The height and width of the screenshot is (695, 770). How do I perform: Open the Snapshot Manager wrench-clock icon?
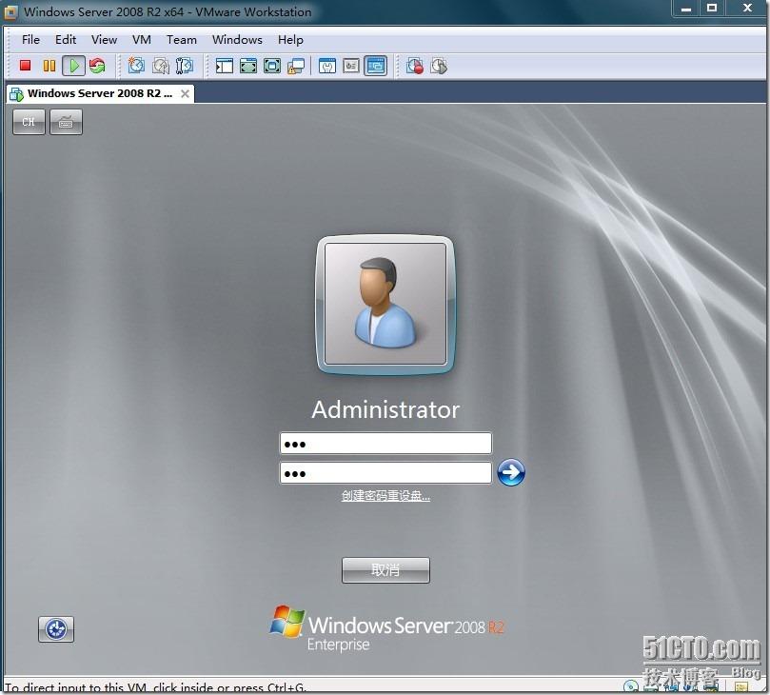[184, 66]
